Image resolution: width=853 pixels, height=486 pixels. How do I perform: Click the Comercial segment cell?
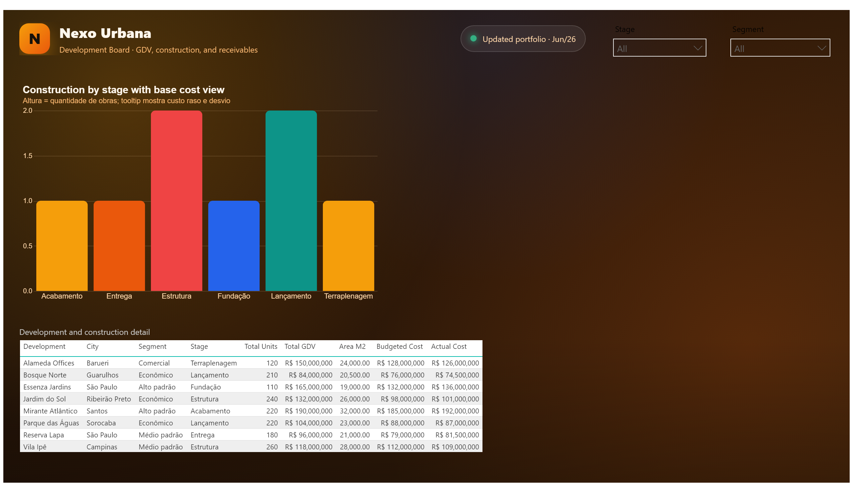[x=154, y=363]
